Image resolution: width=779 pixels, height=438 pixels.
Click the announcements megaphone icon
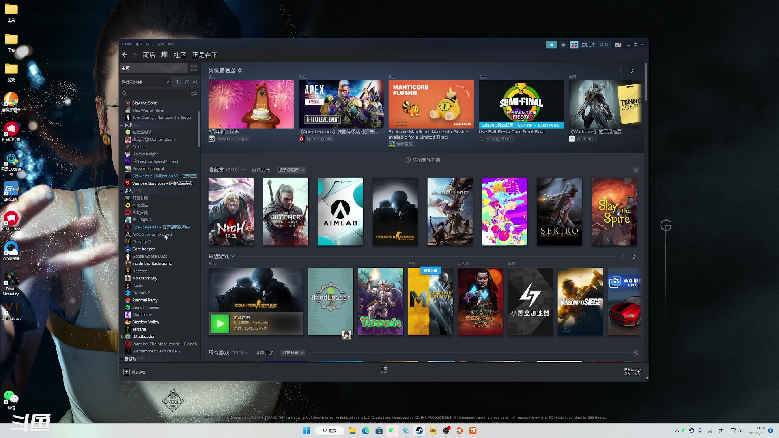(x=551, y=45)
